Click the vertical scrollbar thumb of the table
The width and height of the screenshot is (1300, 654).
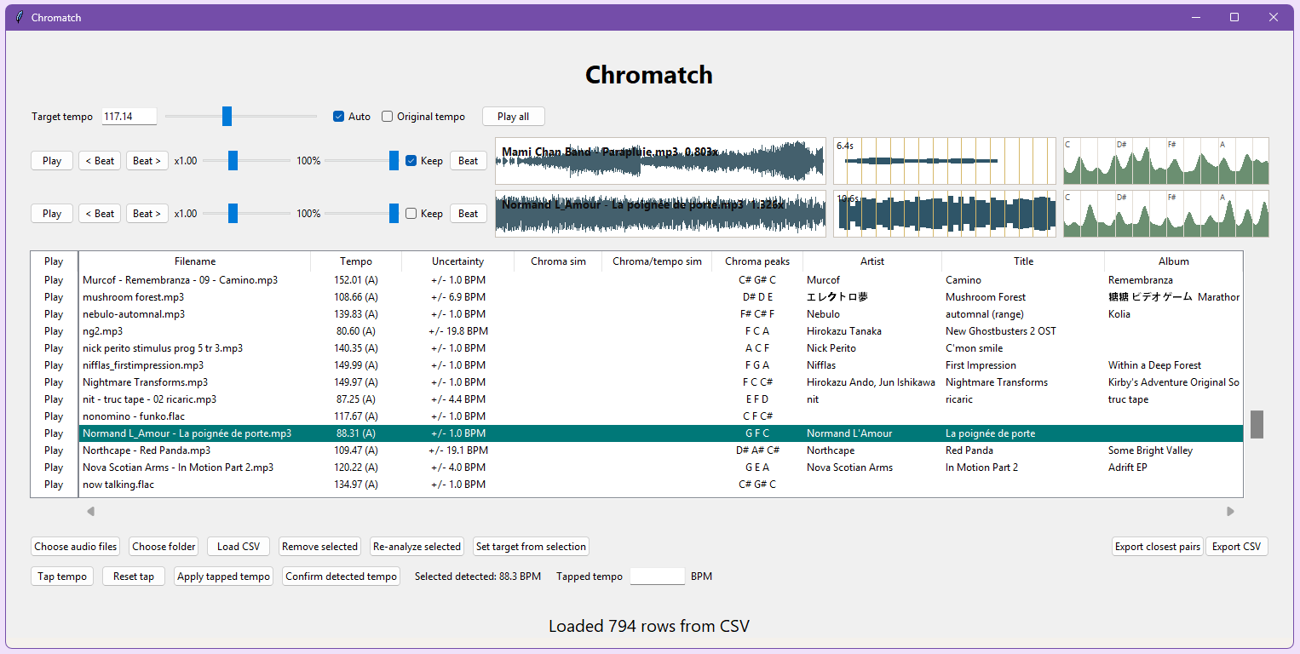(x=1257, y=424)
